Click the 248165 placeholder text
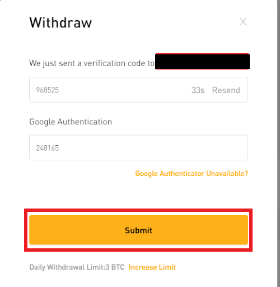This screenshot has height=287, width=280. click(x=48, y=148)
